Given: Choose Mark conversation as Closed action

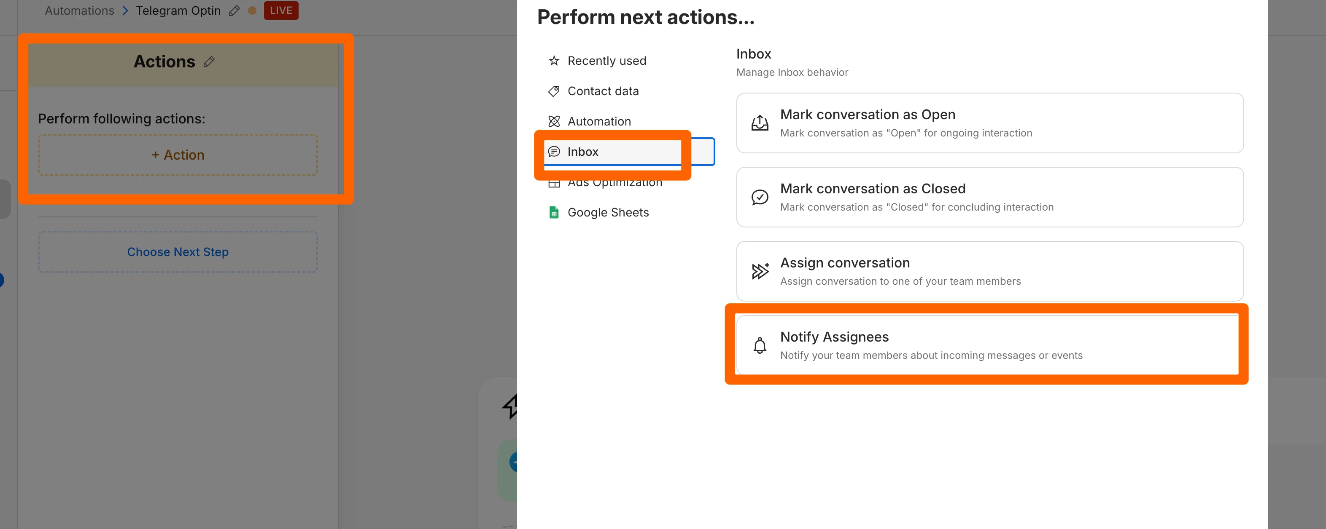Looking at the screenshot, I should (x=989, y=197).
